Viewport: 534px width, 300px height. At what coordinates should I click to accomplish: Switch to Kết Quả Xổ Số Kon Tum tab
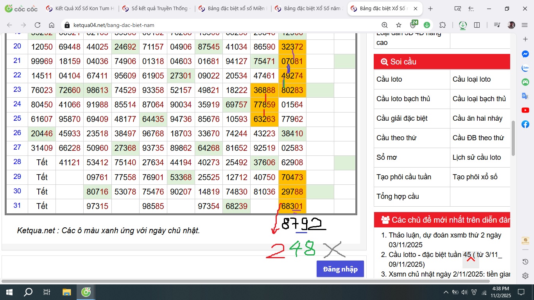tap(81, 9)
